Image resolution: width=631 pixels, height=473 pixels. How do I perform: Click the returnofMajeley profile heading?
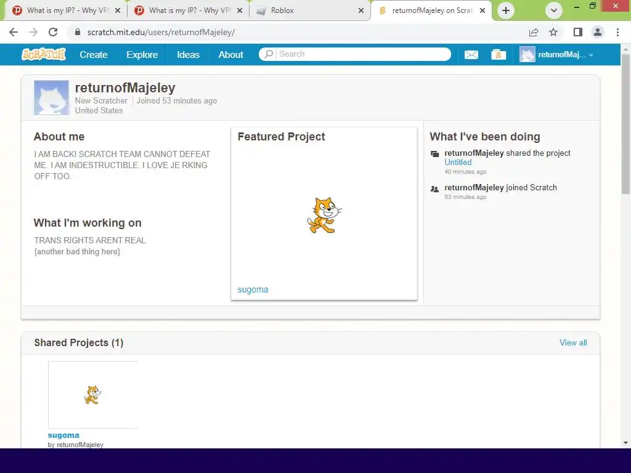125,87
